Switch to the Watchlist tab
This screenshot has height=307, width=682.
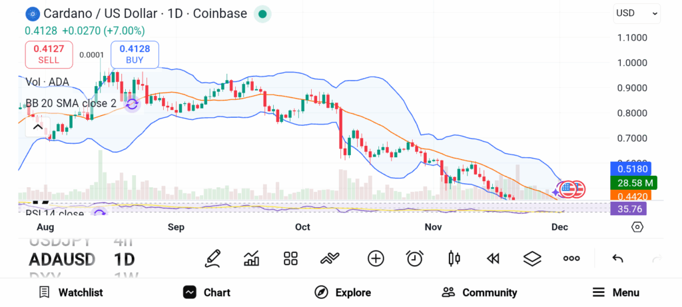point(71,292)
